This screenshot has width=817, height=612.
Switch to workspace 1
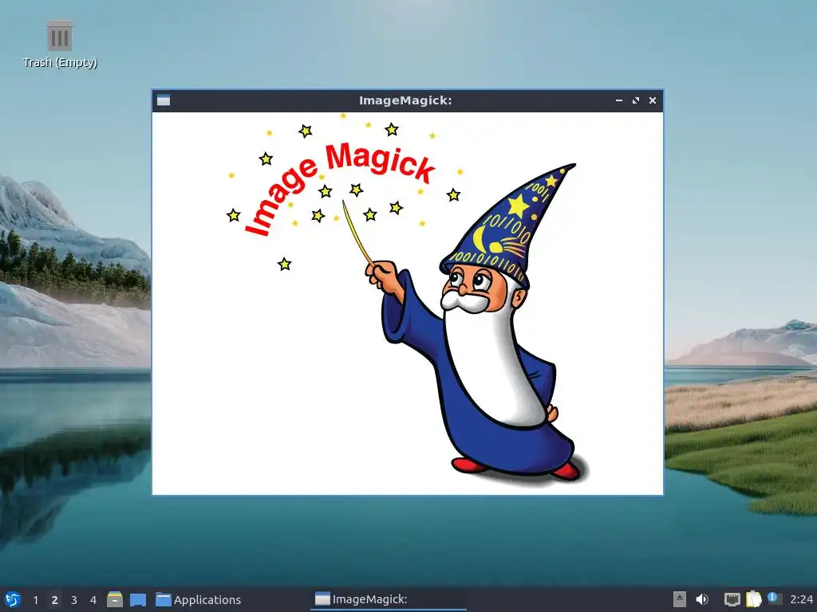coord(35,600)
